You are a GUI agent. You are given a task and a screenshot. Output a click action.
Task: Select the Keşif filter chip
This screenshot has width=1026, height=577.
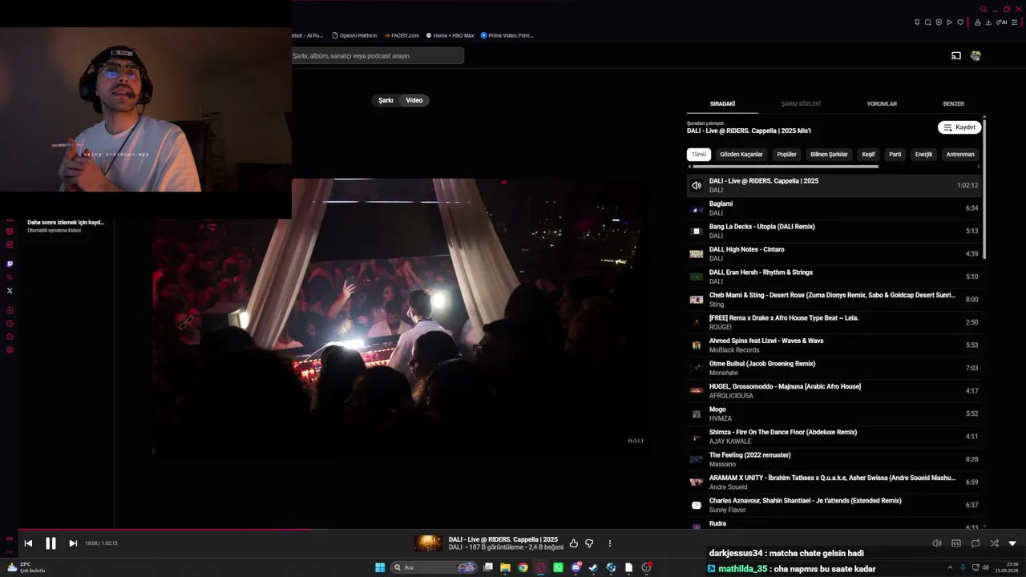click(868, 155)
